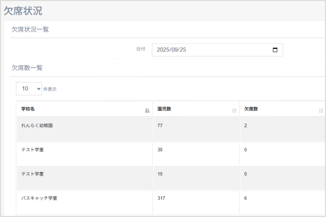This screenshot has width=326, height=217.
Task: Click the 園児数 value 30 cell
Action: tap(160, 150)
